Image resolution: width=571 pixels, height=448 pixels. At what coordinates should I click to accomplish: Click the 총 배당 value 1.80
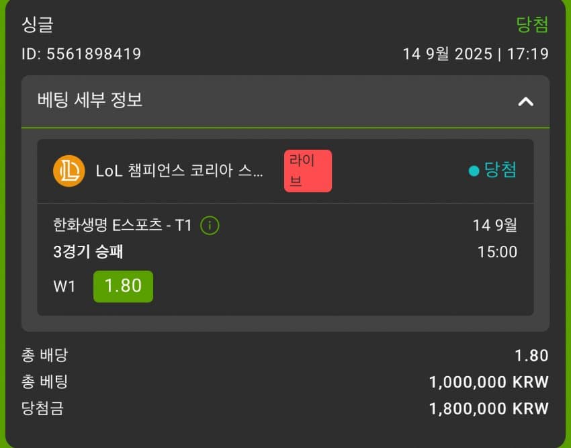coord(530,356)
